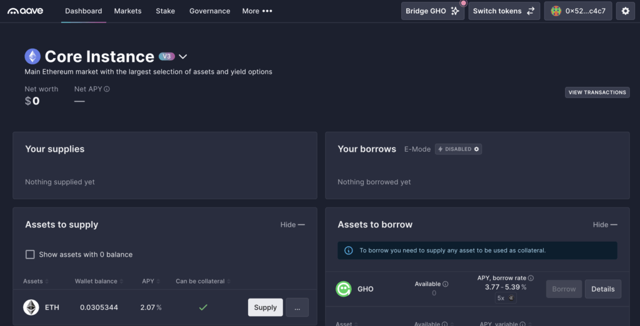Click the Aave logo
This screenshot has height=326, width=640.
coord(25,11)
